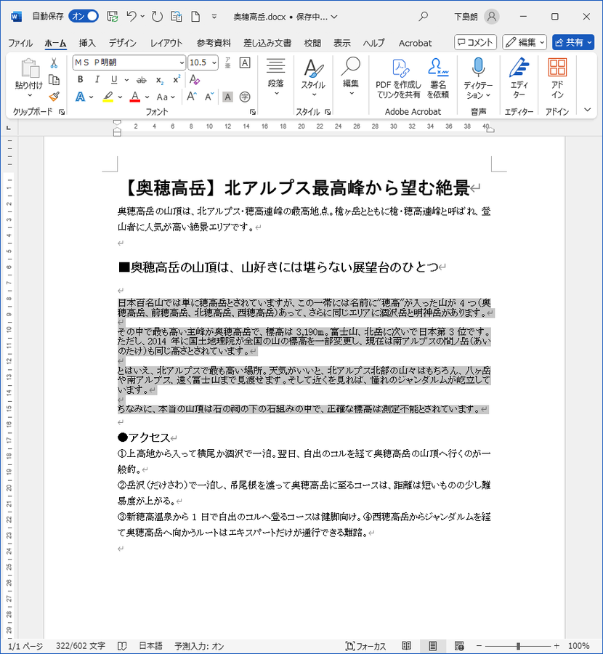603x654 pixels.
Task: Toggle Italic formatting
Action: click(x=97, y=80)
